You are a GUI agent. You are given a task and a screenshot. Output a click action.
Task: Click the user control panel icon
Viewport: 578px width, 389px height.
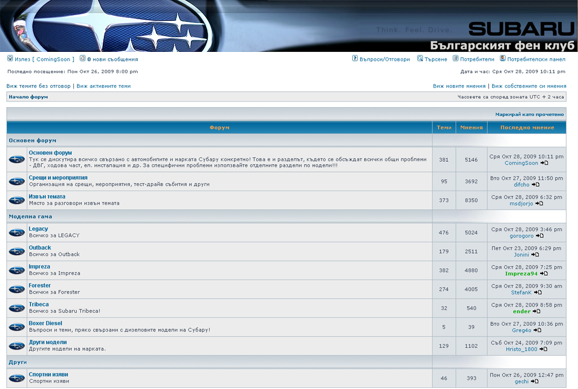[502, 59]
